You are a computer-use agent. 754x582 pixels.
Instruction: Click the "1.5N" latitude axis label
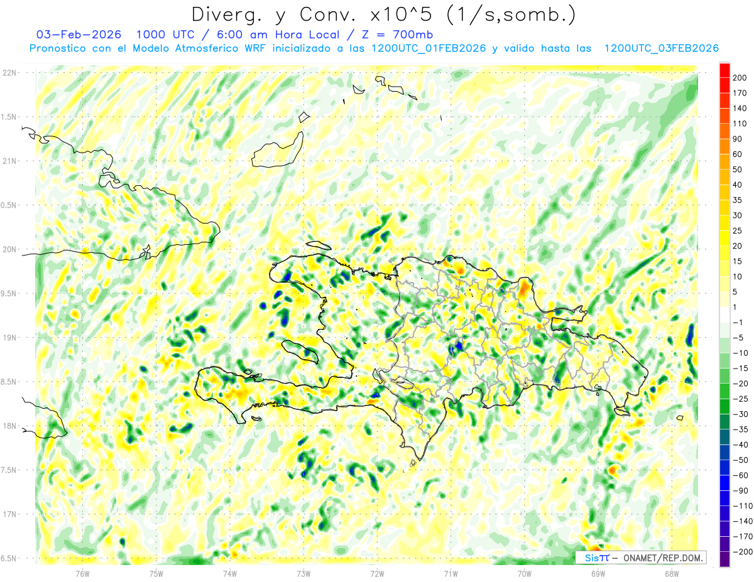point(9,117)
